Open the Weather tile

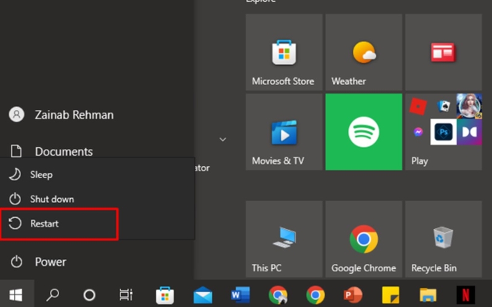[x=363, y=52]
